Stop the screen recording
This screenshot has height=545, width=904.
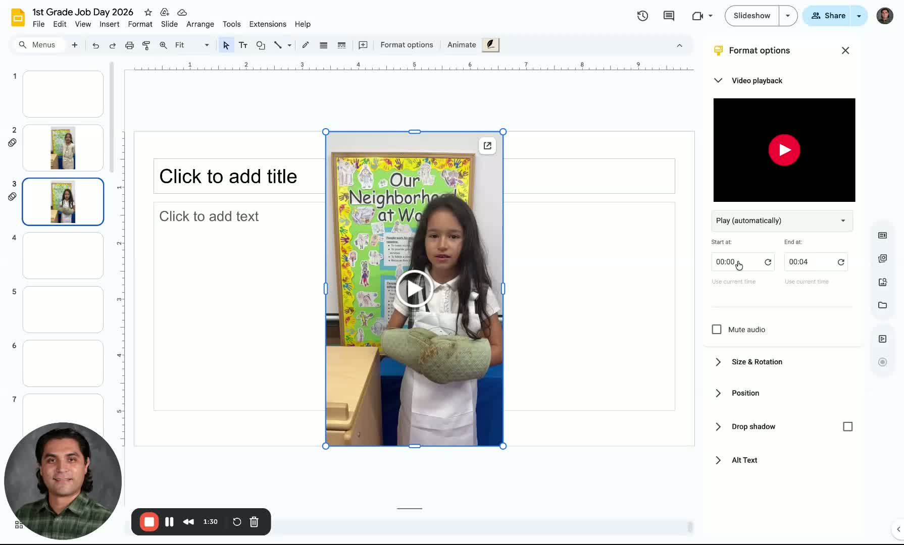click(x=149, y=522)
